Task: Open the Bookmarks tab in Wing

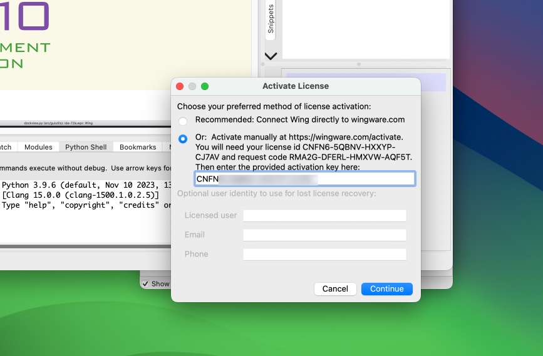Action: 138,147
